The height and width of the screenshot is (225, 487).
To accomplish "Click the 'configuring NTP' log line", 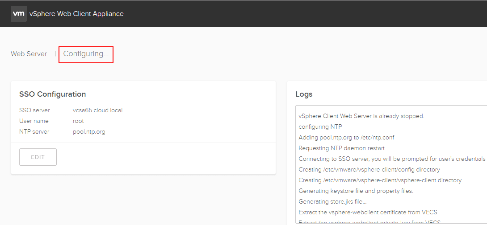I will tap(320, 127).
